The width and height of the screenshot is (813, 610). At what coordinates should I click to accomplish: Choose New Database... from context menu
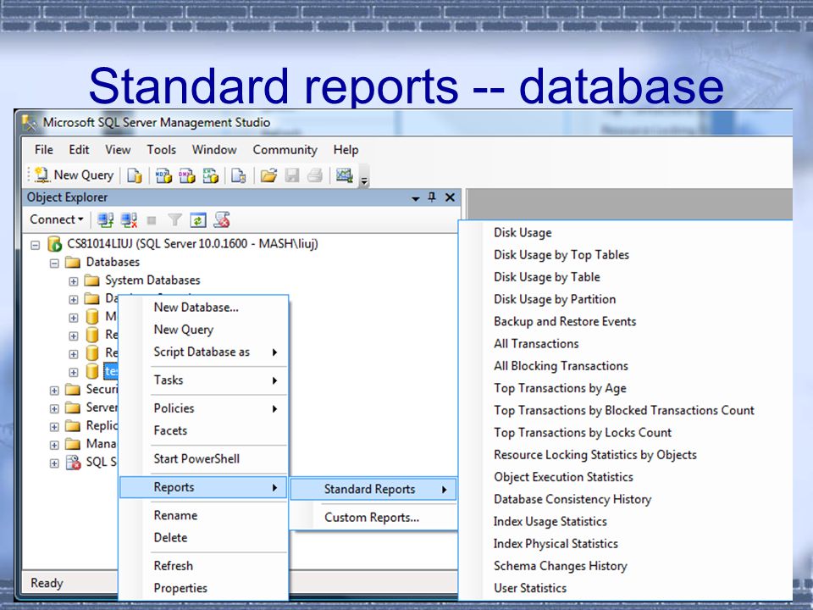pyautogui.click(x=203, y=308)
